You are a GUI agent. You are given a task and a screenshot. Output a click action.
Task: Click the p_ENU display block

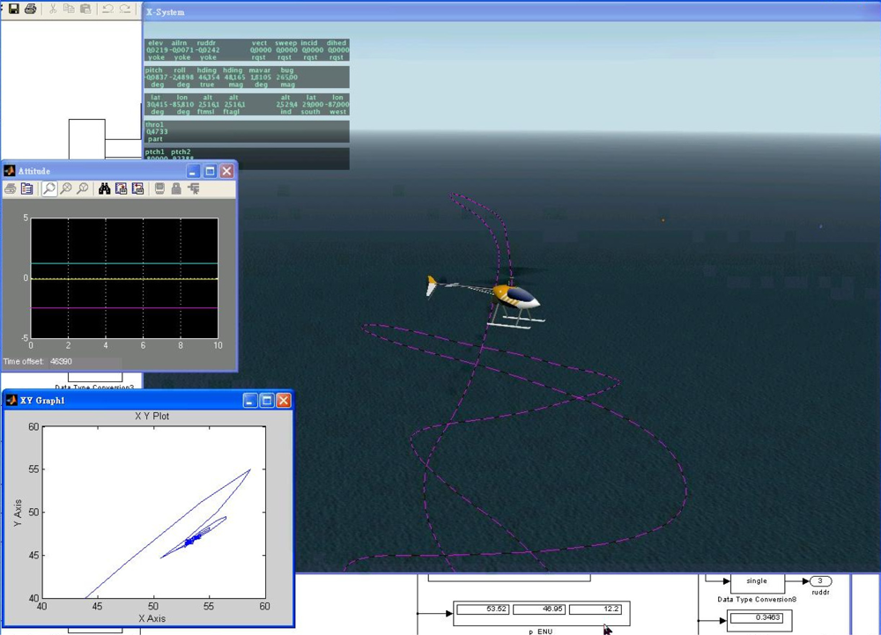(542, 611)
